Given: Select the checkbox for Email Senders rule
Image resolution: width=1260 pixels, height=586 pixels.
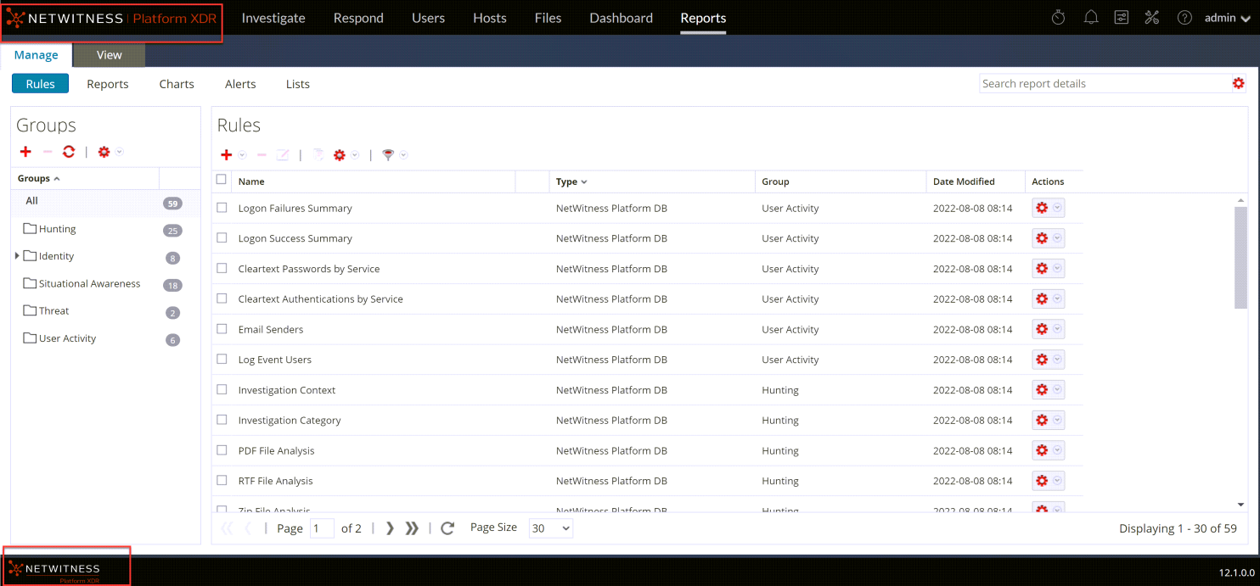Looking at the screenshot, I should (222, 329).
